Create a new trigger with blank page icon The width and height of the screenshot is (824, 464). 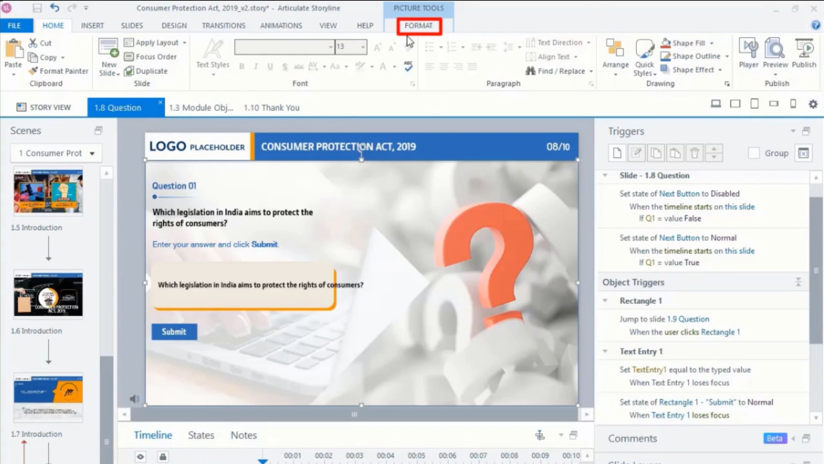[617, 153]
